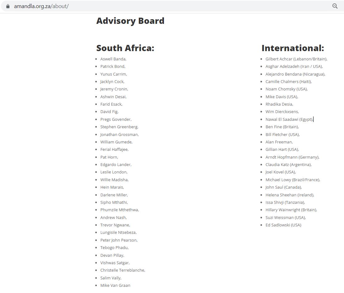Viewport: 344px width, 293px height.
Task: Click the International: heading
Action: [x=293, y=48]
